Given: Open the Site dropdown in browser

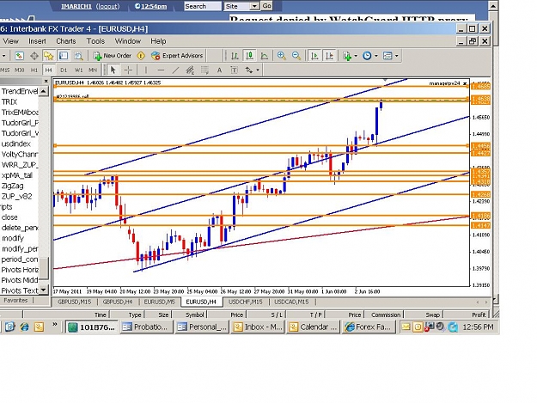Looking at the screenshot, I should pos(241,6).
